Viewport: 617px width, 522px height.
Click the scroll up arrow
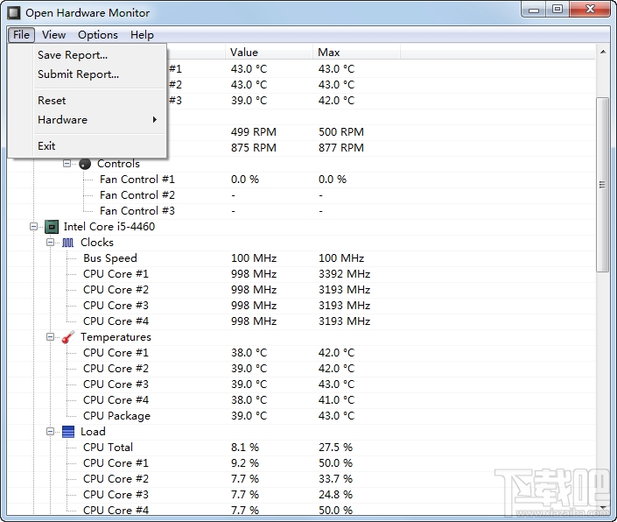click(x=603, y=52)
